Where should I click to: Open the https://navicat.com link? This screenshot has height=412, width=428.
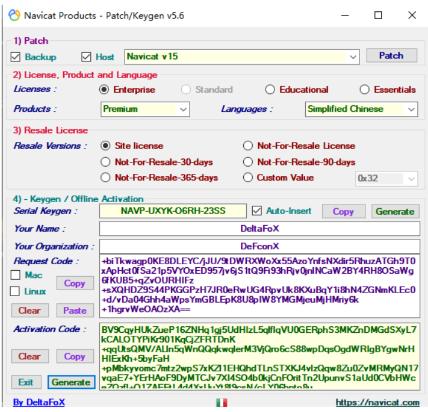click(x=377, y=402)
